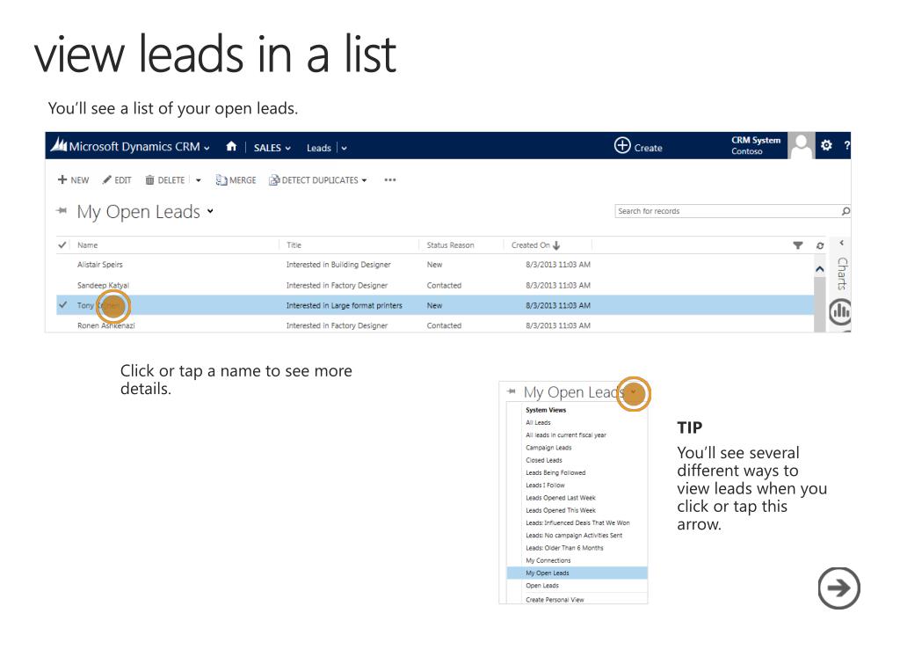The width and height of the screenshot is (900, 650).
Task: Click the filter funnel icon
Action: [797, 245]
